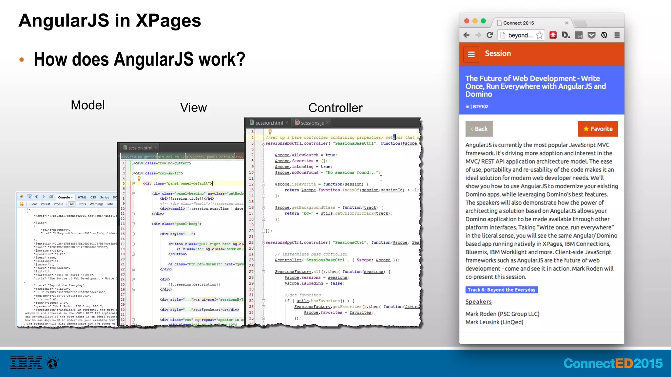
Task: Switch to Firebug's HTML tab
Action: point(82,197)
